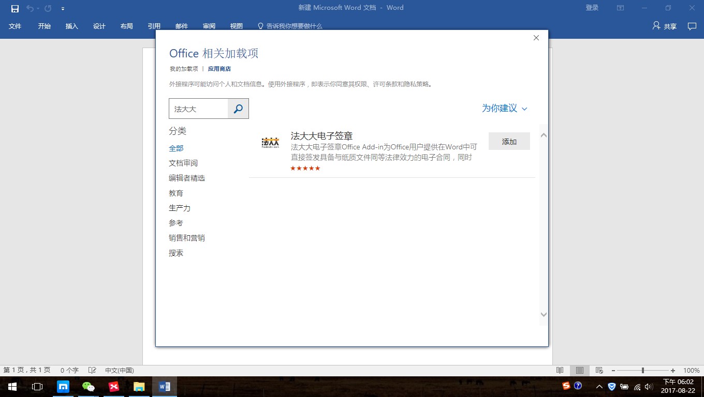Close the Office add-ins dialog
Viewport: 704px width, 397px height.
pos(536,38)
